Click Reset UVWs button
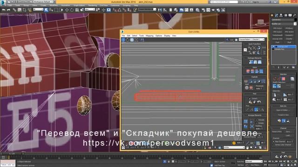This screenshot has height=167, width=298. (x=277, y=132)
